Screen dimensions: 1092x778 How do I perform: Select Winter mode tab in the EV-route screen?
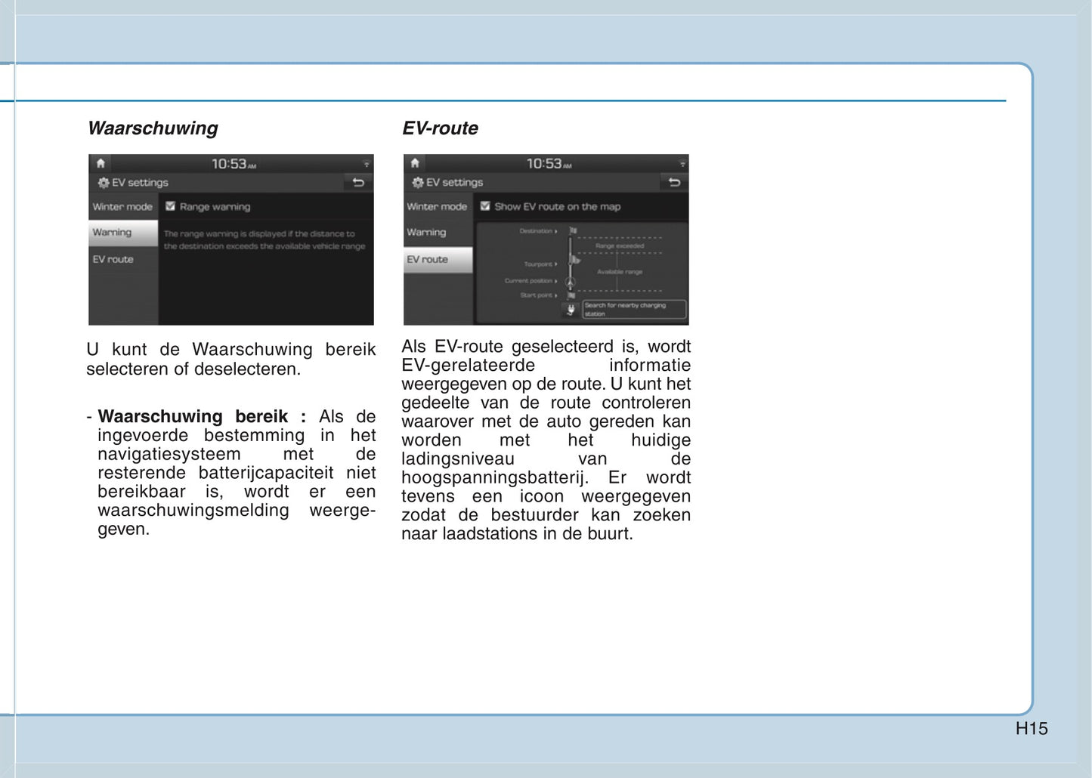click(437, 207)
